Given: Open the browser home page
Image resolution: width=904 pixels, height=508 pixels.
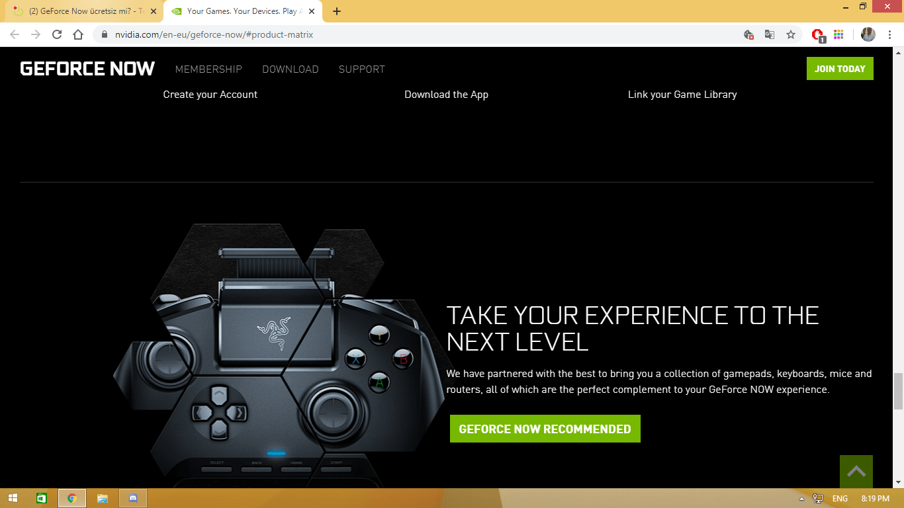Looking at the screenshot, I should point(78,34).
